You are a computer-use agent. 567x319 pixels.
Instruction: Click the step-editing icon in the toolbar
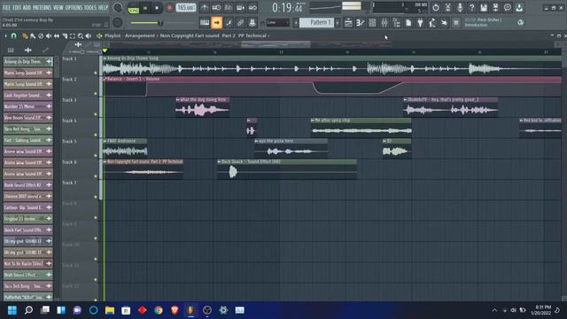pyautogui.click(x=229, y=23)
